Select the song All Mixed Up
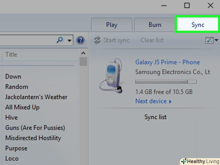The image size is (220, 165). coord(22,107)
